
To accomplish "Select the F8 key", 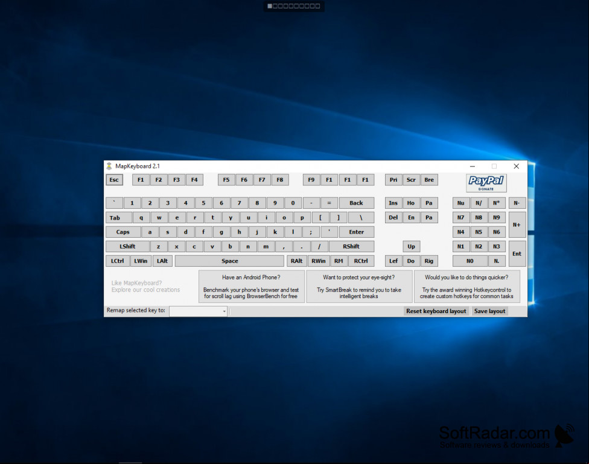I will pos(280,180).
